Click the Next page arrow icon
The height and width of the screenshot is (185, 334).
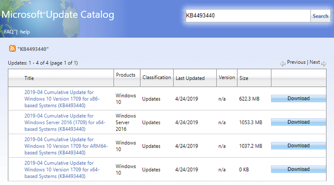(x=324, y=64)
